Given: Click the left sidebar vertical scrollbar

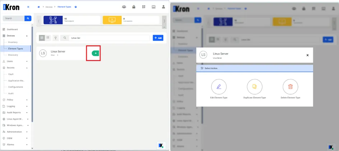Looking at the screenshot, I should click(32, 74).
